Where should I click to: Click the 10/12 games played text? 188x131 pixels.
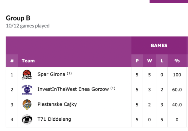tap(28, 26)
